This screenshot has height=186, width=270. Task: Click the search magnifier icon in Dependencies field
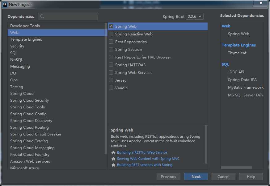pyautogui.click(x=42, y=16)
